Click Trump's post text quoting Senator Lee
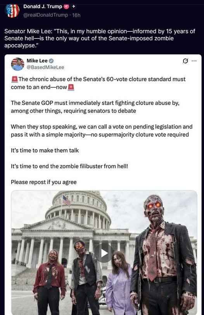The width and height of the screenshot is (204, 315). click(100, 38)
